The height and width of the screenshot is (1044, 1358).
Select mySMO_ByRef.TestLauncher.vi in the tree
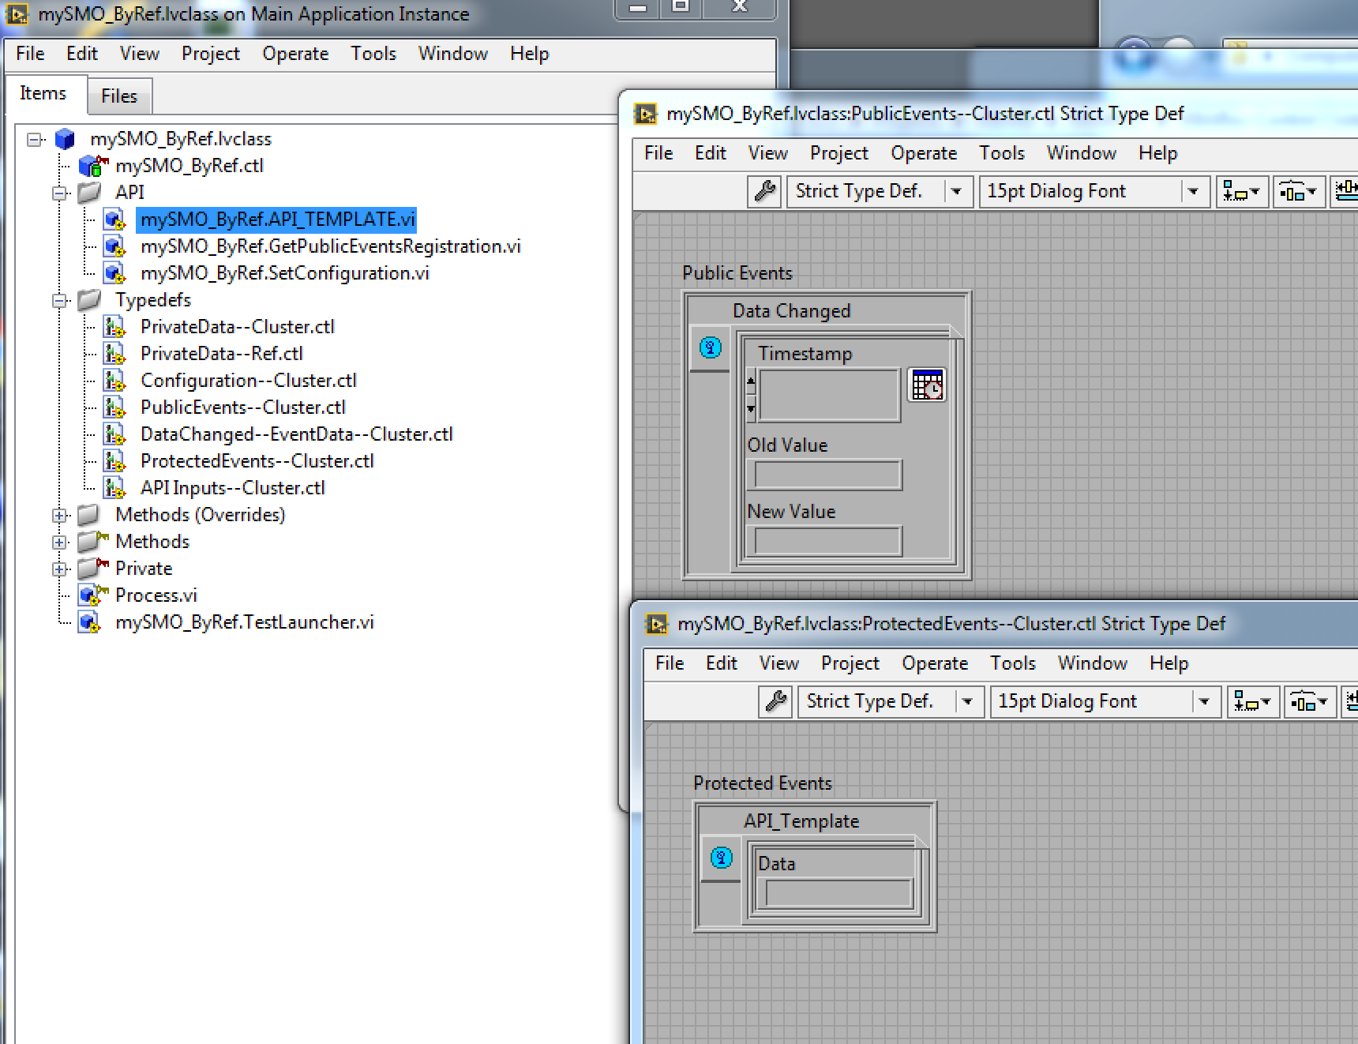pyautogui.click(x=245, y=622)
